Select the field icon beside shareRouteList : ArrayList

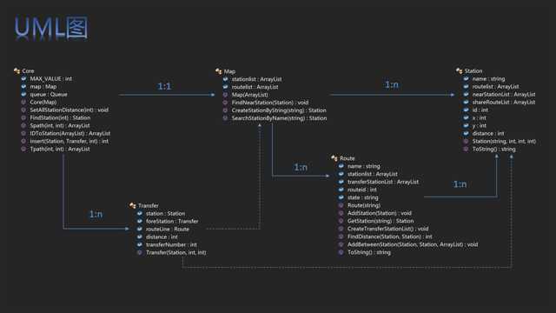(x=466, y=103)
